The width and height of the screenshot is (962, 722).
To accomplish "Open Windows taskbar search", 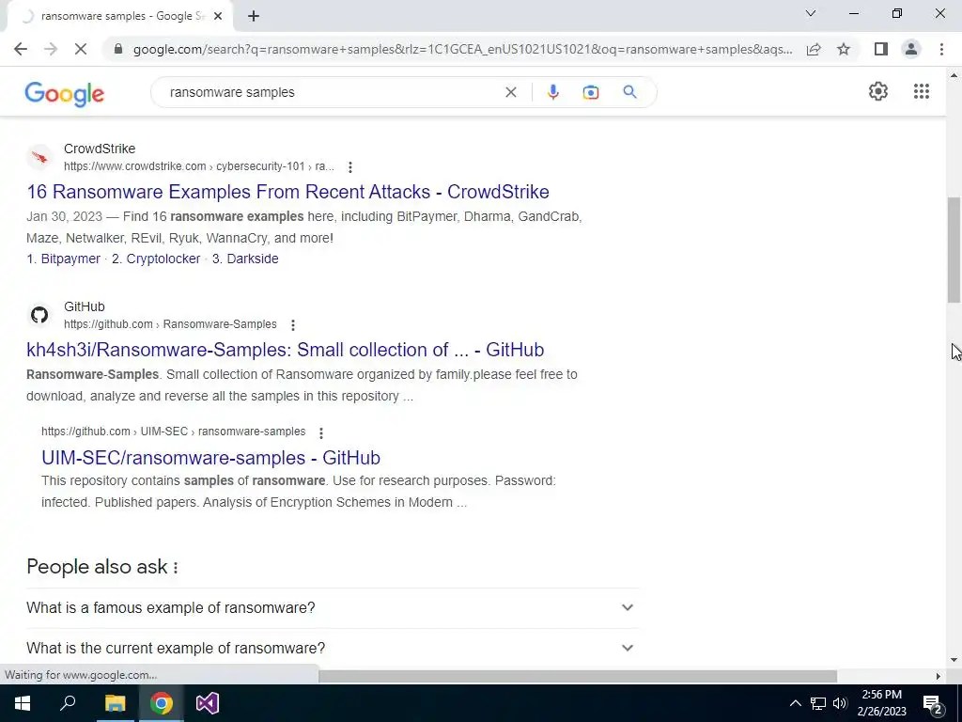I will (68, 703).
